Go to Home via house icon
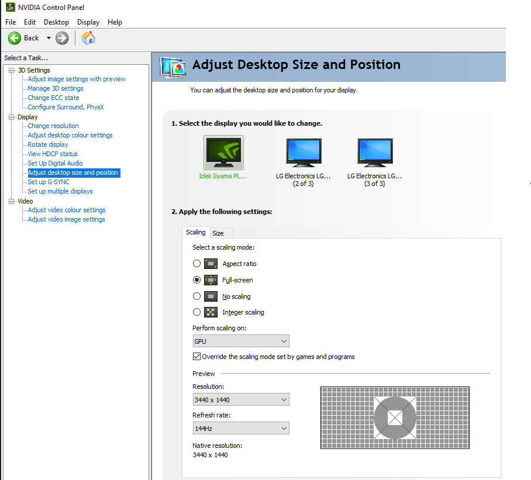This screenshot has width=531, height=480. [x=88, y=38]
